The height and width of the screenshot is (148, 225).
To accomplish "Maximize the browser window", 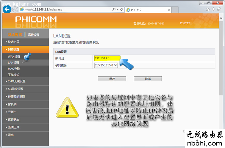I will tap(209, 3).
